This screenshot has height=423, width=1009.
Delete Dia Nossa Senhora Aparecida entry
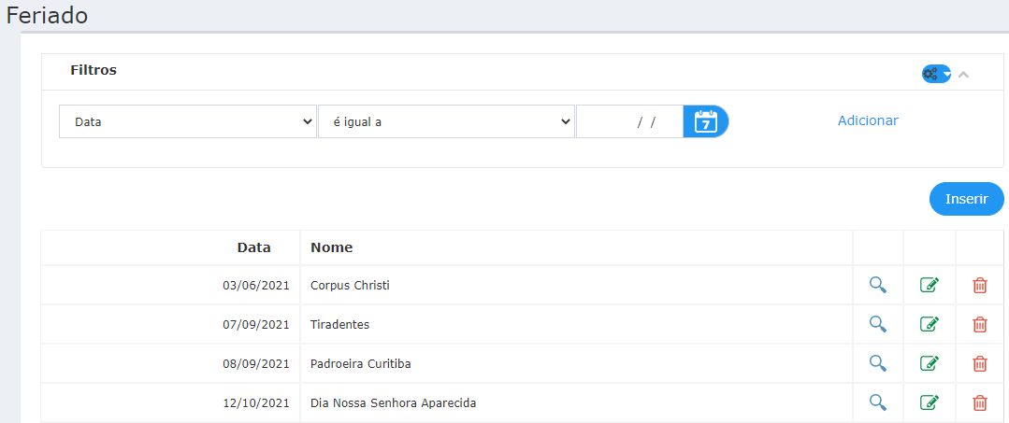[979, 403]
